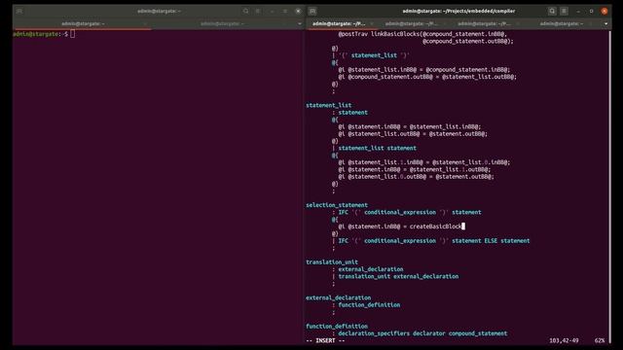Screen dimensions: 623x350
Task: Open the hamburger menu of the left terminal
Action: click(x=258, y=11)
